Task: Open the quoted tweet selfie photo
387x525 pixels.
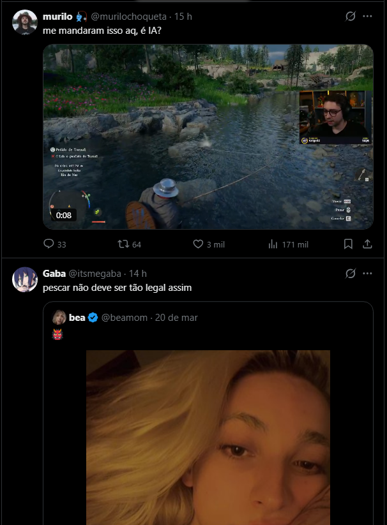Action: click(x=208, y=437)
